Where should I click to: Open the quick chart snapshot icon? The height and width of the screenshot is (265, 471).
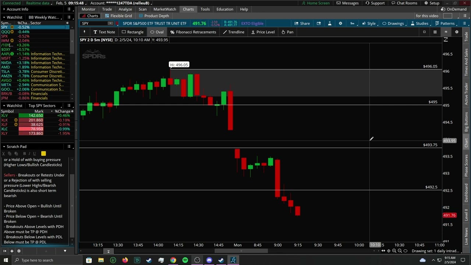tap(319, 24)
